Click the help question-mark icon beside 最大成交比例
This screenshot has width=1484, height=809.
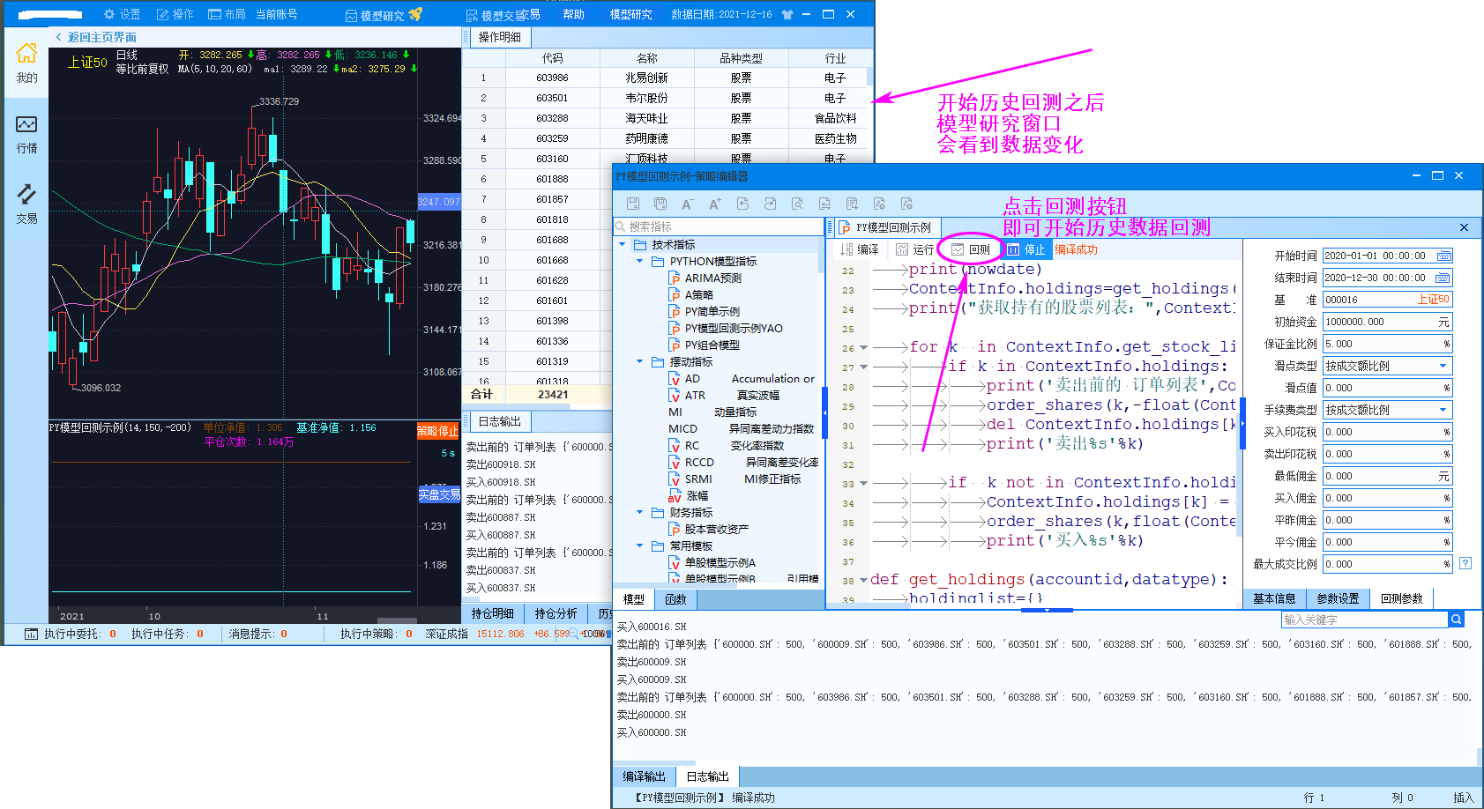(1465, 563)
